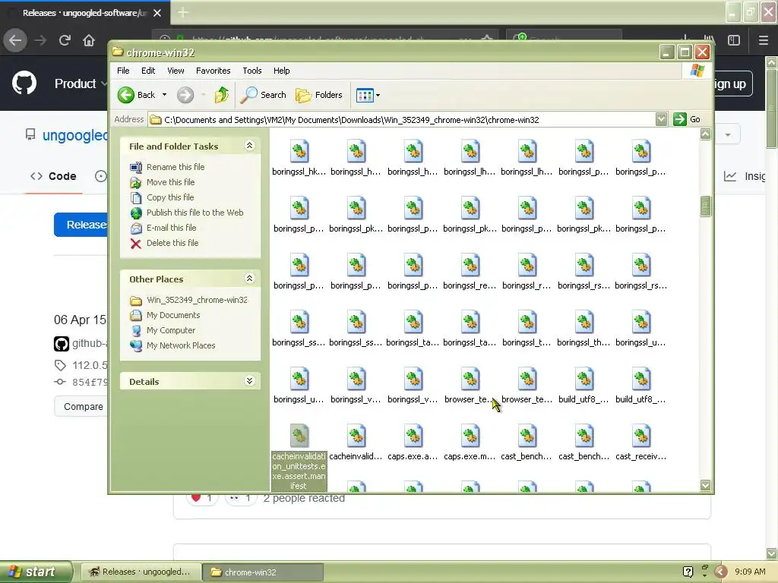Open the File menu
The height and width of the screenshot is (583, 778).
[123, 71]
